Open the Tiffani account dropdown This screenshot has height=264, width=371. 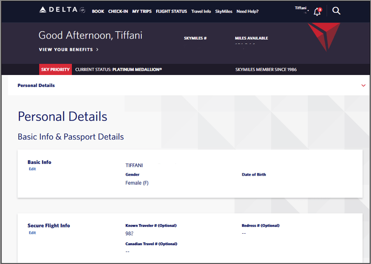[x=301, y=9]
